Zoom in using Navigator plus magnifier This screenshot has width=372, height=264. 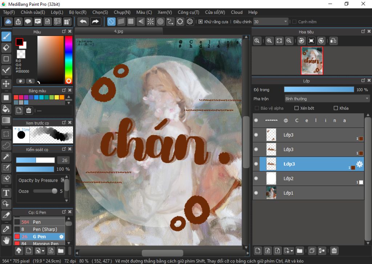[269, 41]
